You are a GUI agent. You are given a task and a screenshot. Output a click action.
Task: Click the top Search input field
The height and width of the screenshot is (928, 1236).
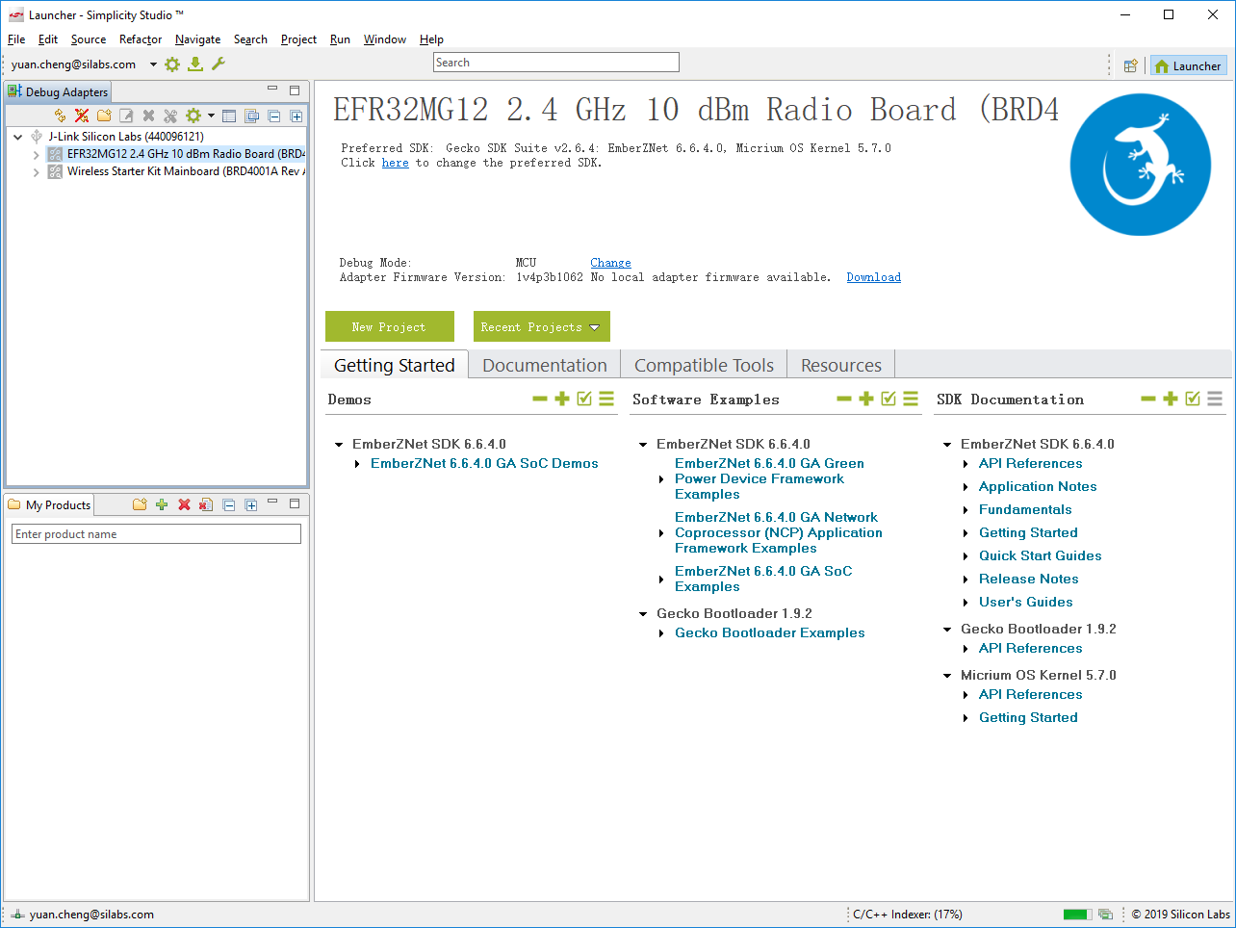[x=556, y=63]
